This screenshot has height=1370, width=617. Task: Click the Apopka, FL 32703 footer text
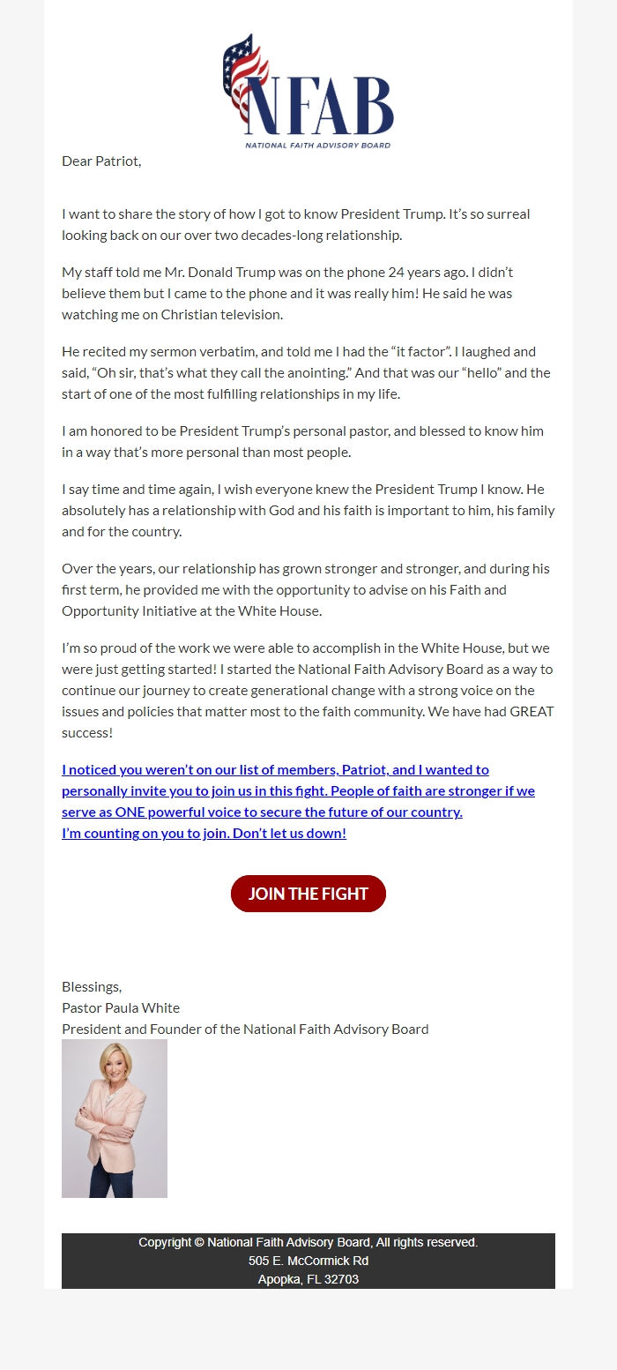pos(308,1281)
